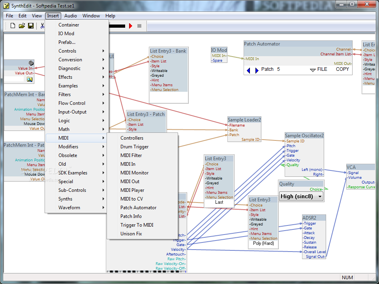Insert Patch Info module

[x=143, y=216]
